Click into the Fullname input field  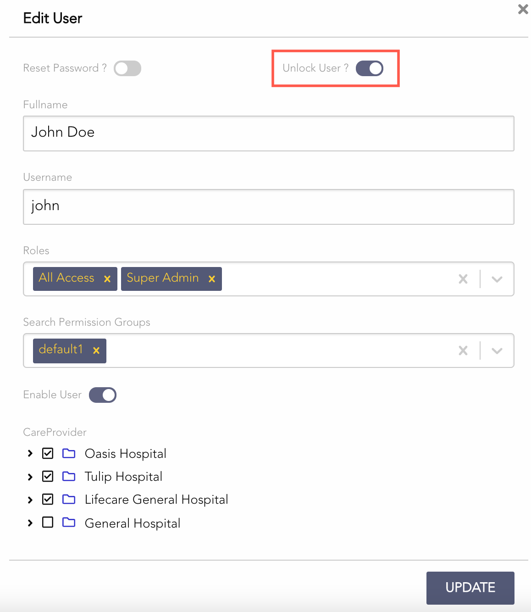(268, 134)
